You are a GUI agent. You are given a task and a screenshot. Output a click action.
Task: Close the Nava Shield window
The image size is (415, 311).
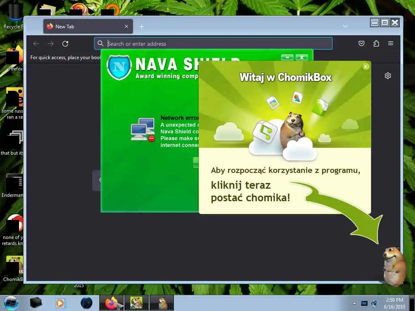click(x=302, y=57)
